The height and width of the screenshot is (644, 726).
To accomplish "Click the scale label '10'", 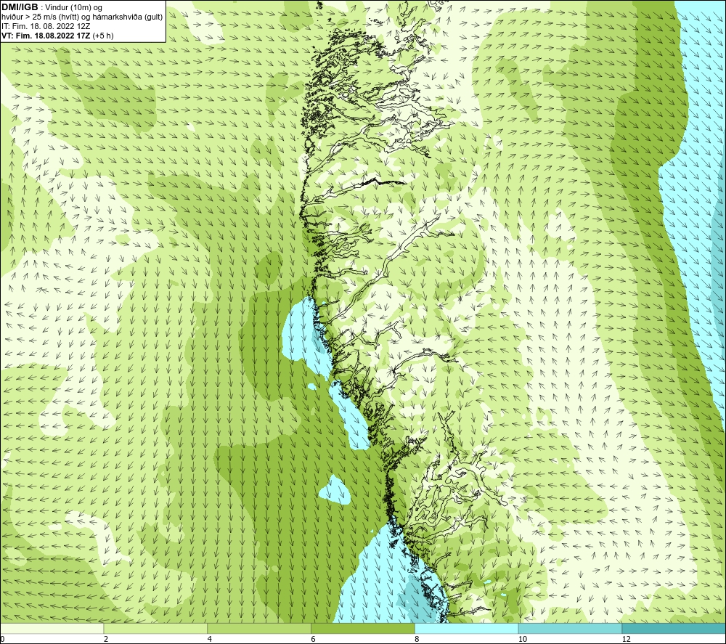I will point(522,639).
